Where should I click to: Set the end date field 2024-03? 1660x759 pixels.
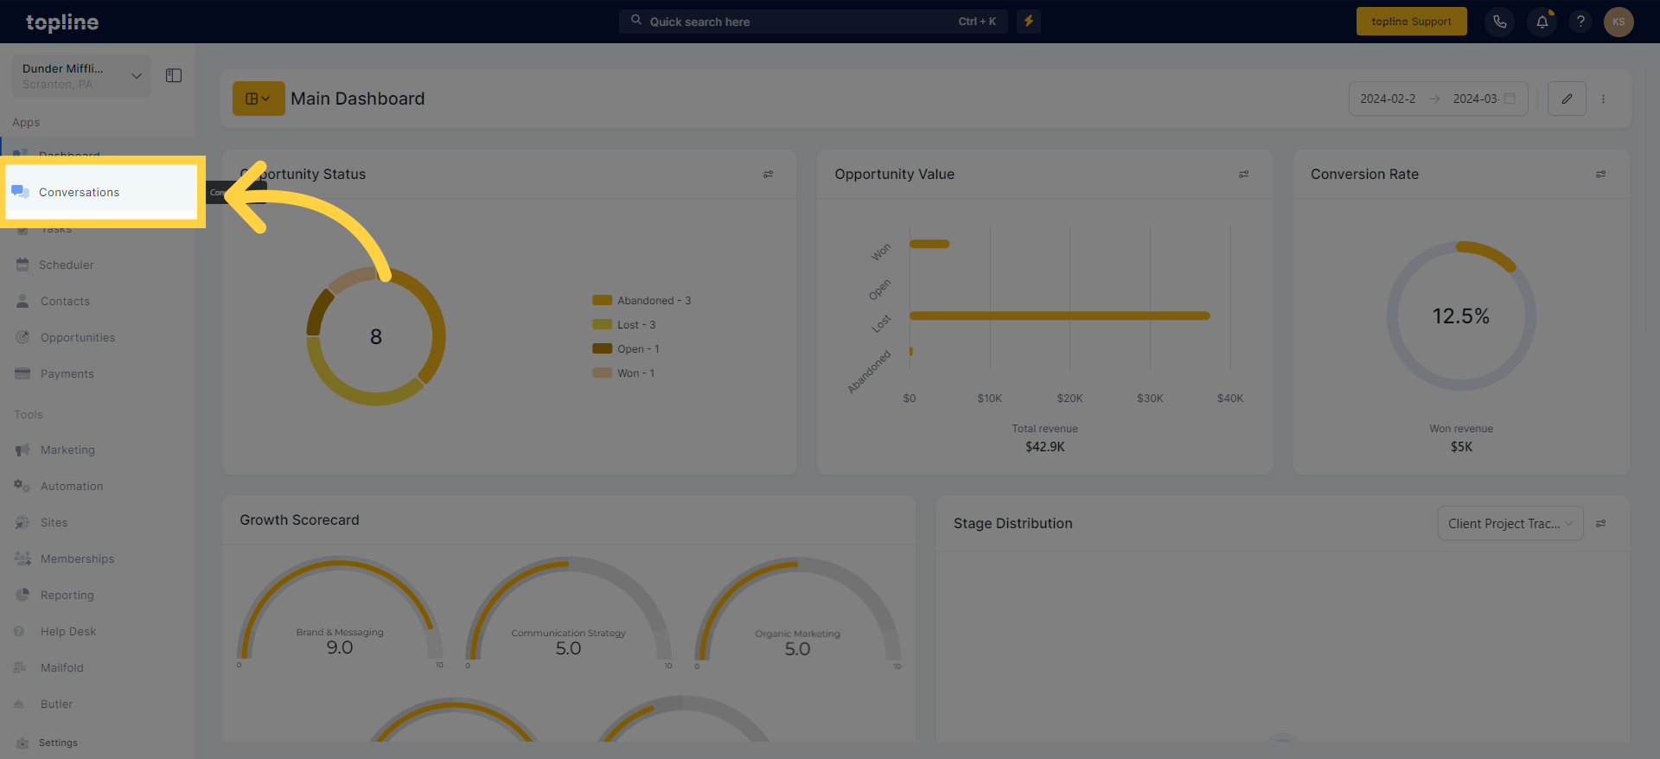pyautogui.click(x=1476, y=99)
